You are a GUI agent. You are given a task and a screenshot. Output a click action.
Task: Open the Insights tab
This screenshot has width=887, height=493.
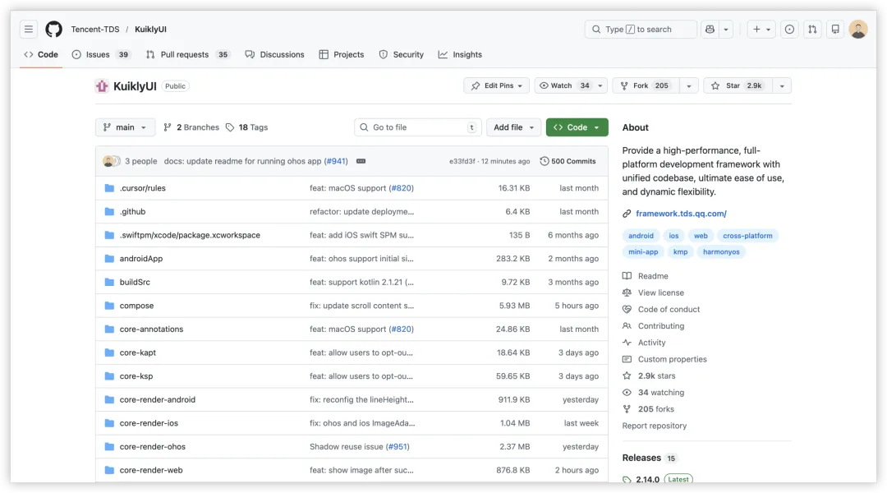coord(461,54)
